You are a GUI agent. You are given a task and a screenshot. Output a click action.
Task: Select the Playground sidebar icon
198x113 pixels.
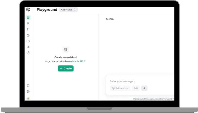[28, 18]
